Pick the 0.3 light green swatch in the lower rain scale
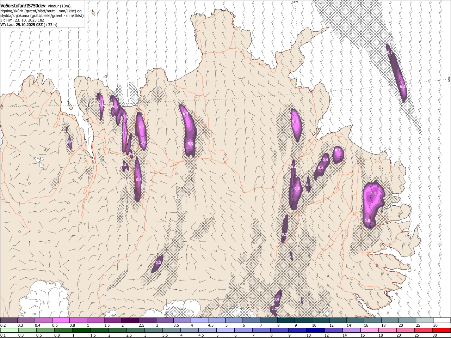451x338 pixels. click(x=27, y=330)
